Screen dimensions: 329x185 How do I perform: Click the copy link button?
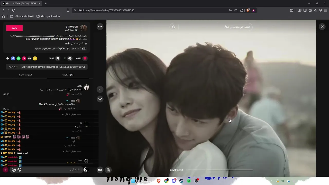13,67
